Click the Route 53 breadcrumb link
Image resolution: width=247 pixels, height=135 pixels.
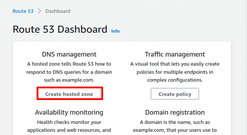point(23,11)
